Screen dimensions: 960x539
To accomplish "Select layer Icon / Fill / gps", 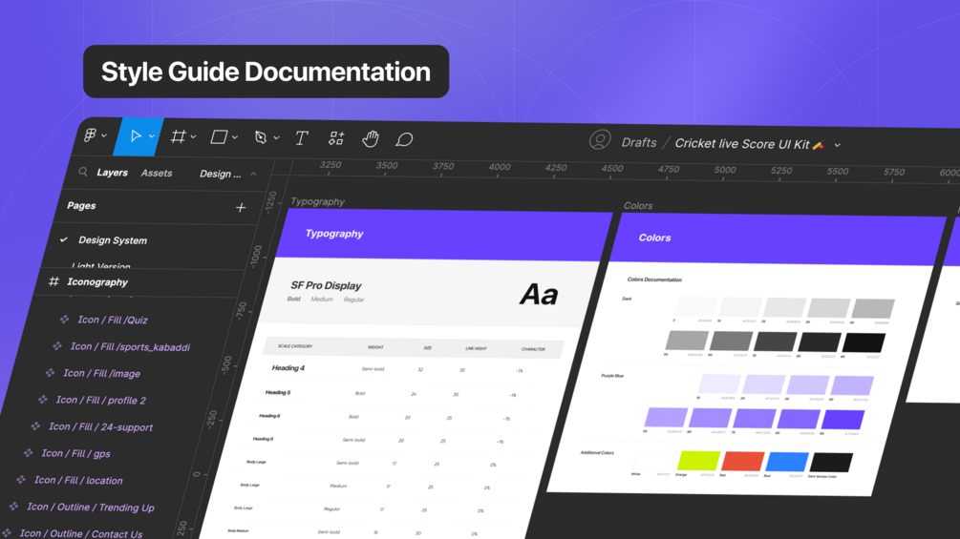I will coord(75,453).
